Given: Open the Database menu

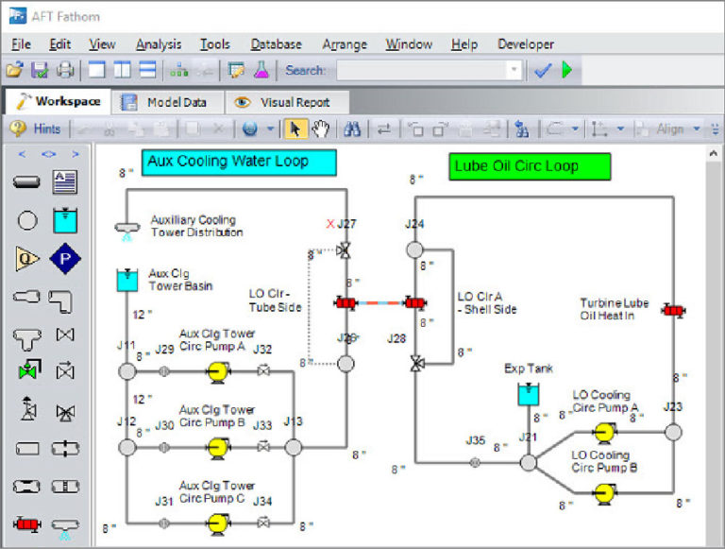Looking at the screenshot, I should (276, 44).
